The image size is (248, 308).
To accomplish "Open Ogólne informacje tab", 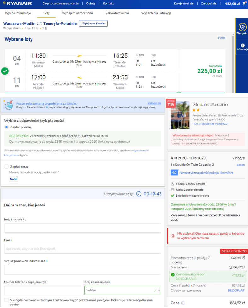I will [x=18, y=13].
